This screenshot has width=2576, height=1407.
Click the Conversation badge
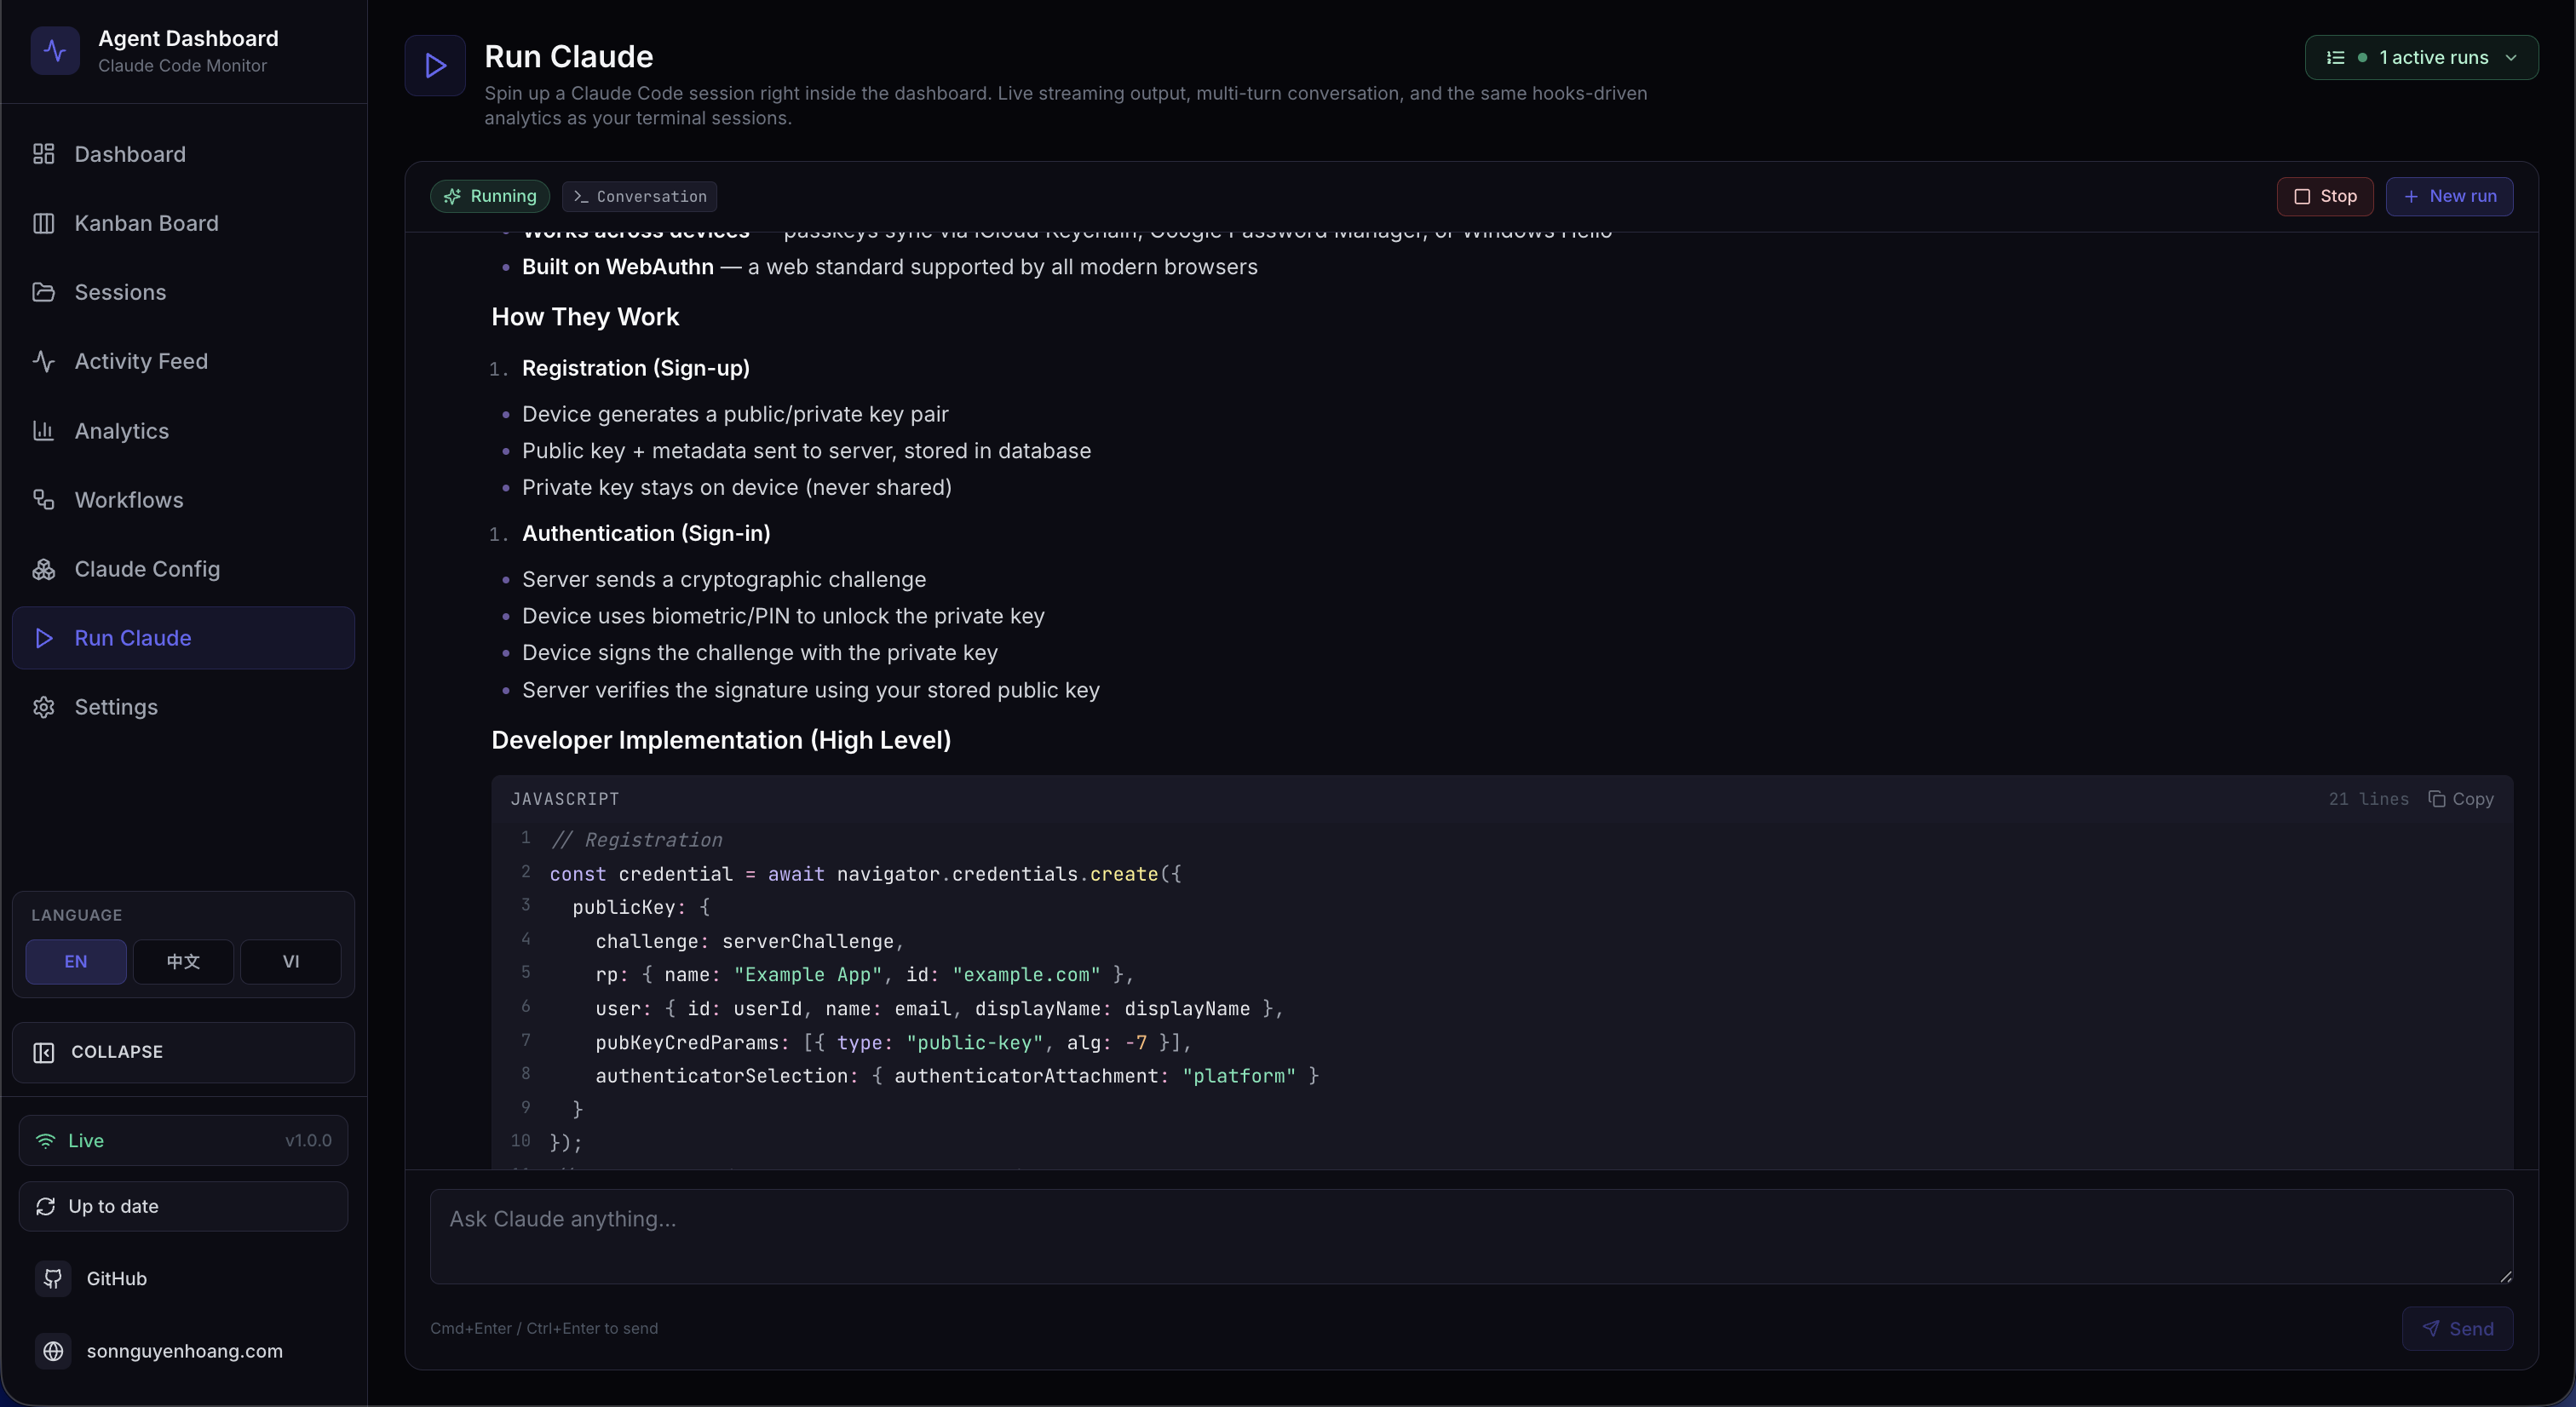click(x=640, y=197)
